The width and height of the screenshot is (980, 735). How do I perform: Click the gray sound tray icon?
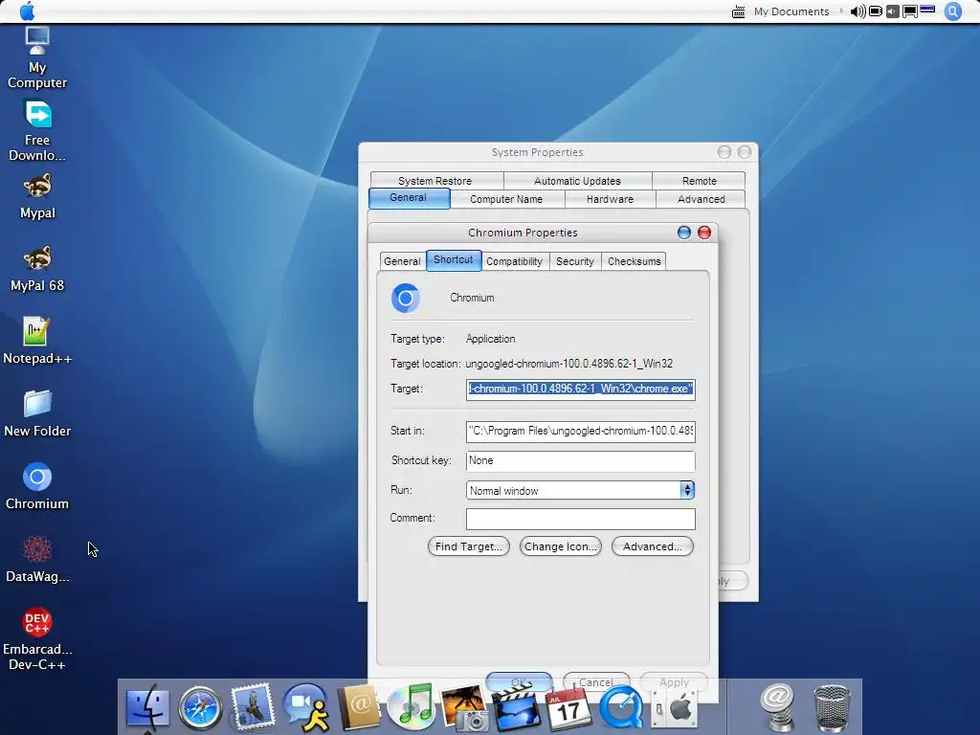[x=893, y=11]
